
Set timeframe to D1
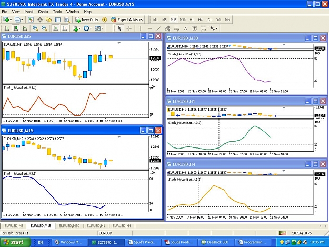click(x=210, y=19)
